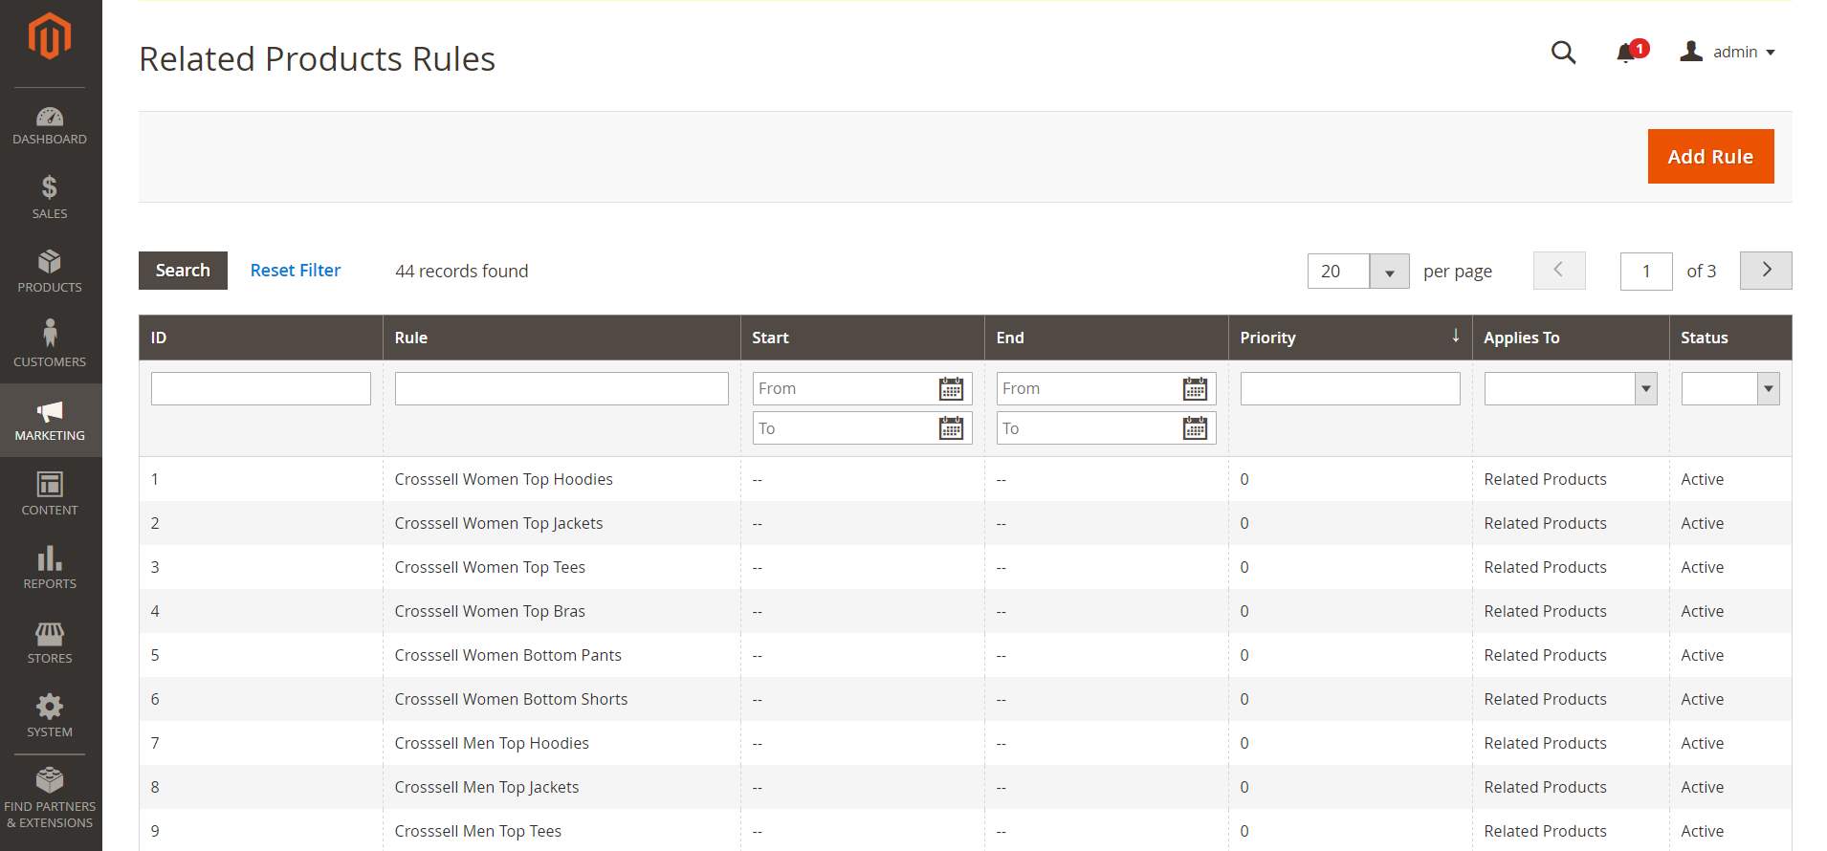Expand the per page count dropdown
The image size is (1827, 851).
pos(1389,272)
